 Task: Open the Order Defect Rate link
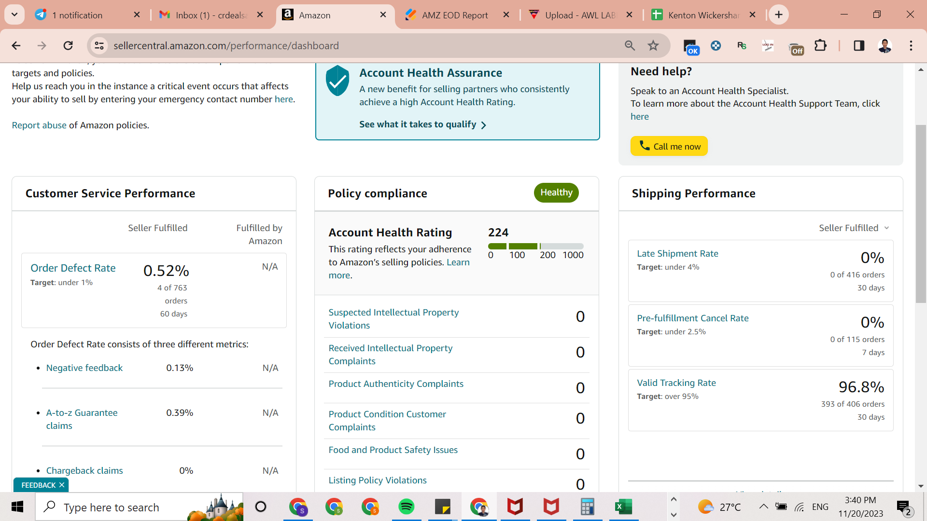point(73,268)
